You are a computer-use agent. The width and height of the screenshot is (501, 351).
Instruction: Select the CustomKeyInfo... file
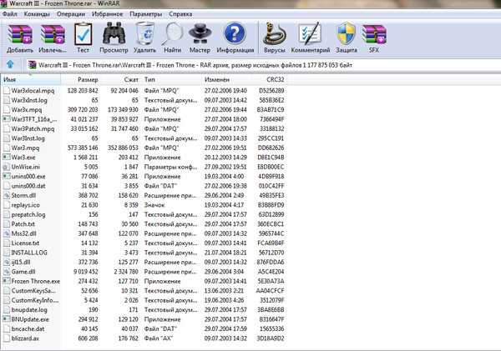coord(35,300)
